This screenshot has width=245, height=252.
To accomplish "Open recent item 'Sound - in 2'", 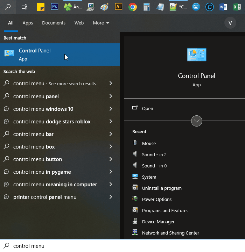I will click(154, 154).
